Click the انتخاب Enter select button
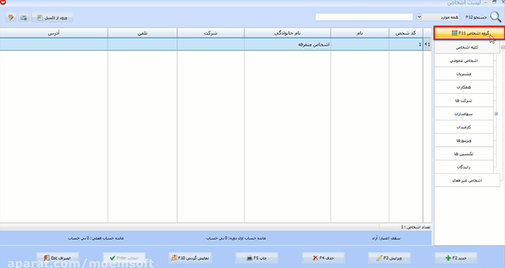This screenshot has height=268, width=505. [124, 258]
